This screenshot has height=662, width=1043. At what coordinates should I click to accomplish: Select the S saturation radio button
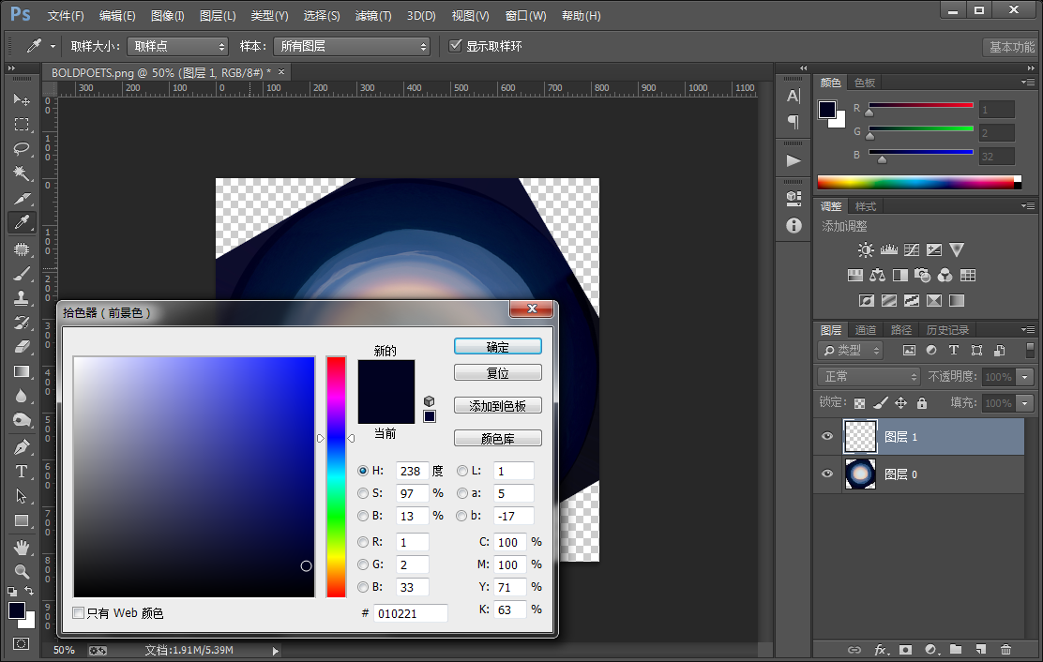pyautogui.click(x=363, y=493)
